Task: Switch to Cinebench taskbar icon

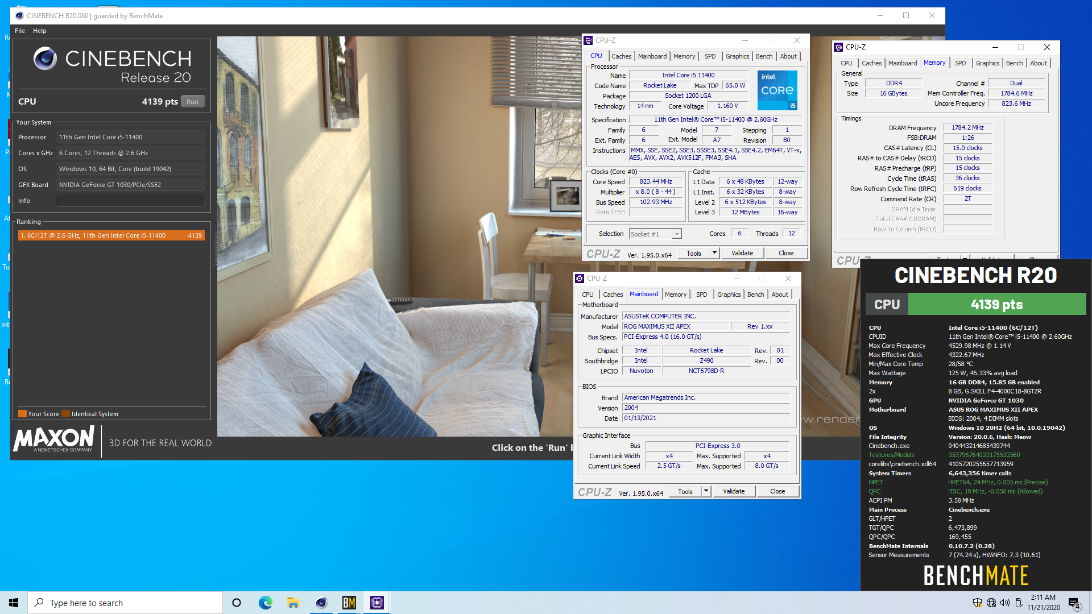Action: pos(321,603)
